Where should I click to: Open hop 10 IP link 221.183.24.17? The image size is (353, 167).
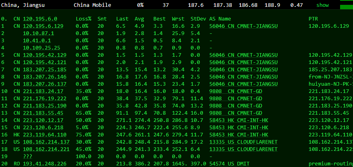pyautogui.click(x=43, y=91)
